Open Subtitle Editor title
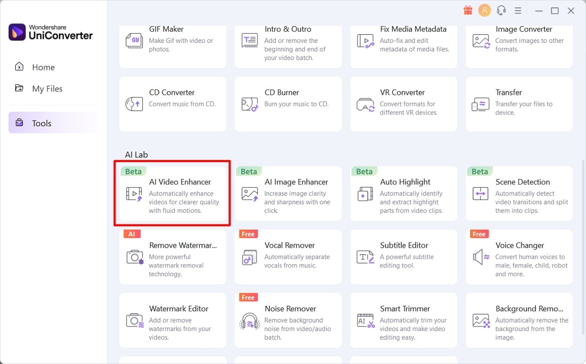This screenshot has width=586, height=364. (404, 245)
